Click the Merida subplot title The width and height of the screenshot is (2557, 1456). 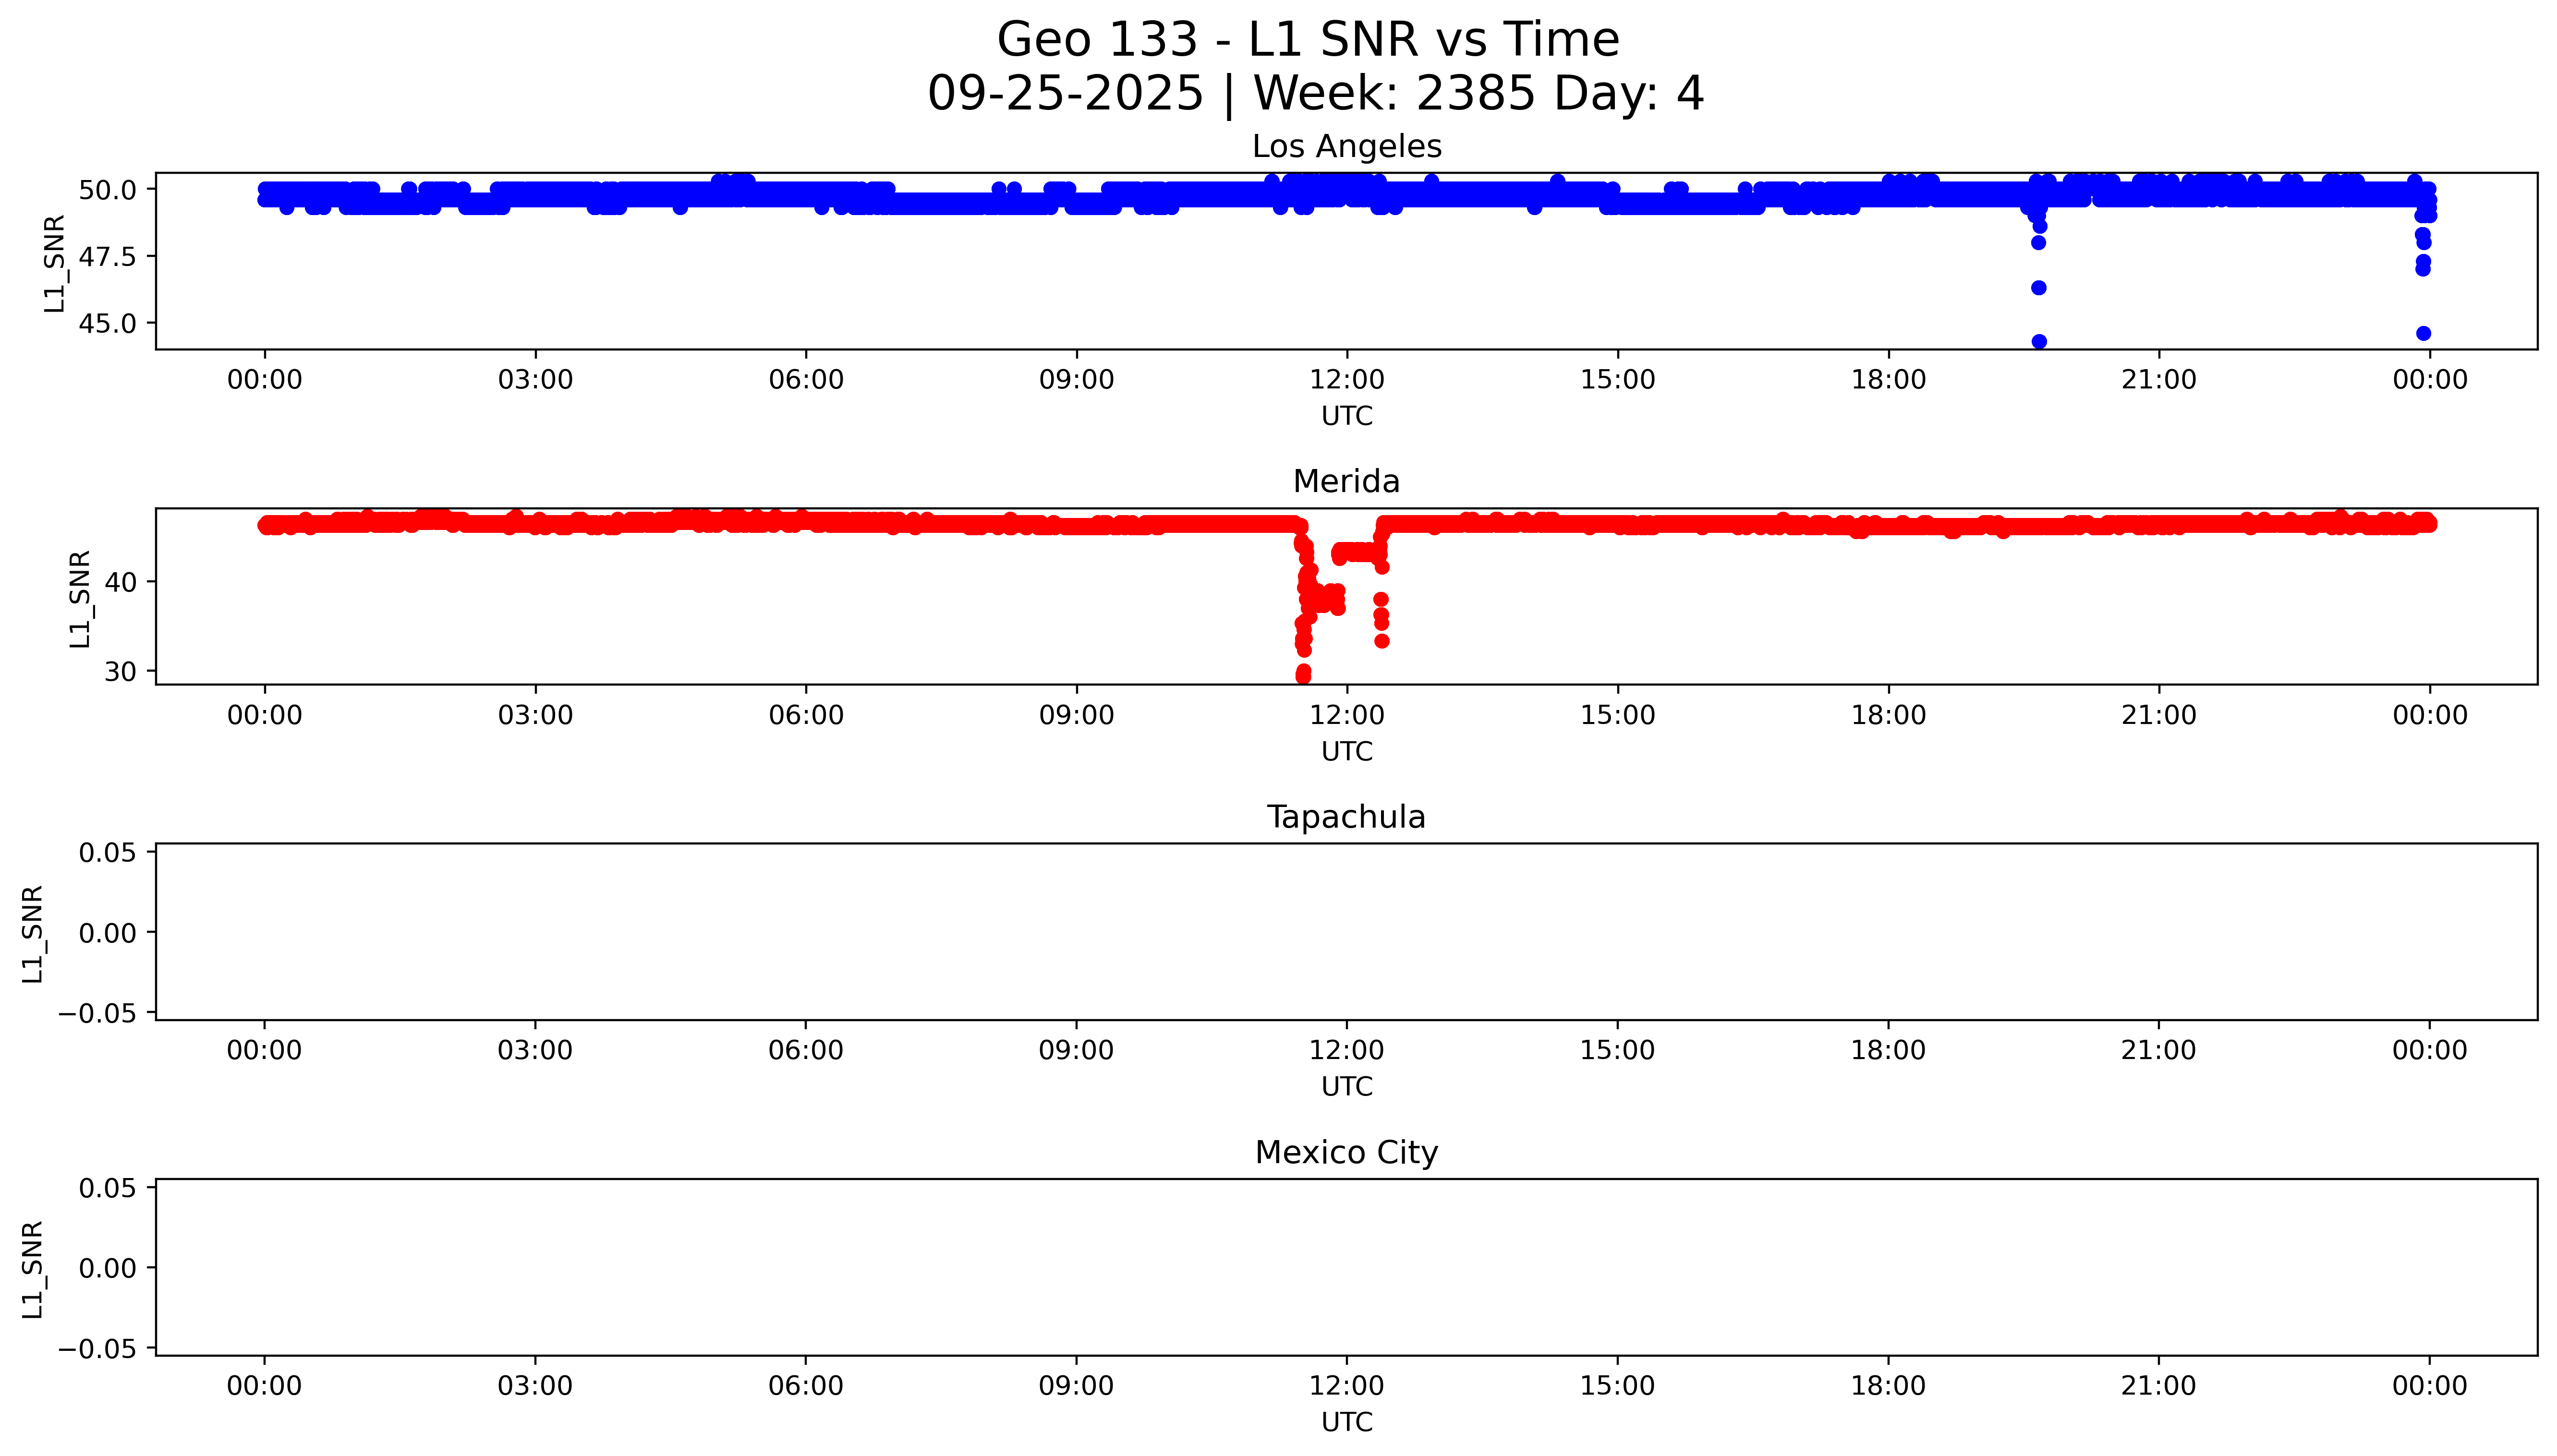(1346, 482)
